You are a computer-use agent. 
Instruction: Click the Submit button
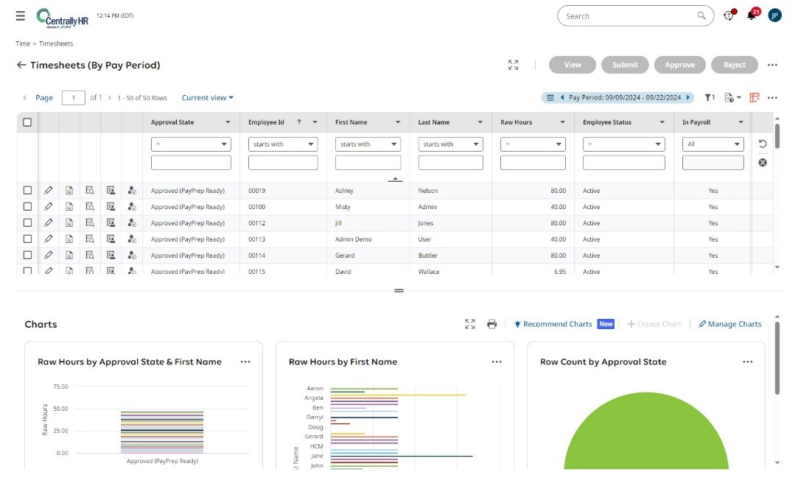click(x=625, y=65)
